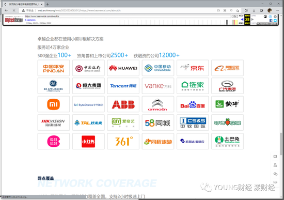Add this page to favorites

click(238, 10)
